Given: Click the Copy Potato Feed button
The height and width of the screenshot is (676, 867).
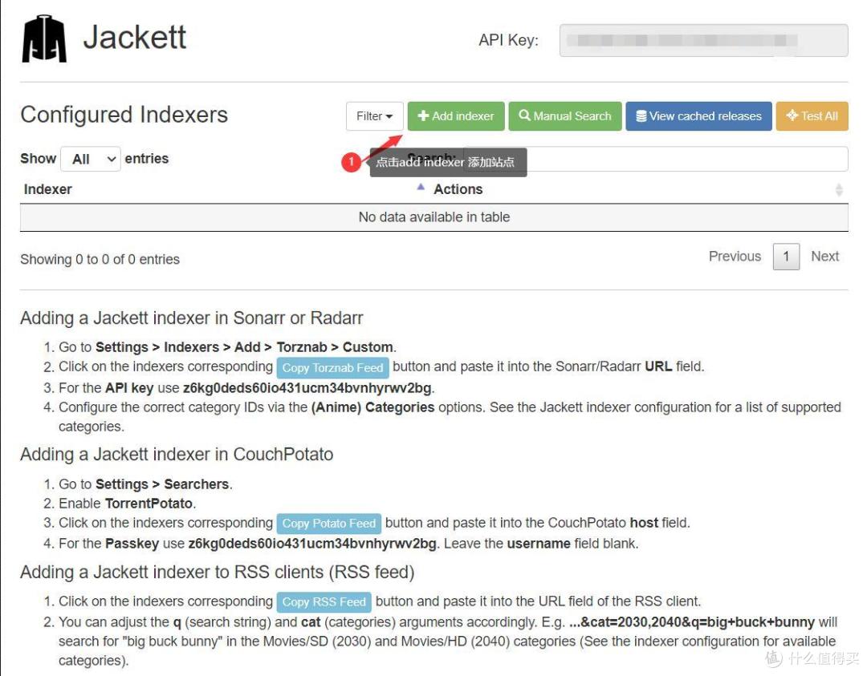Looking at the screenshot, I should [329, 524].
